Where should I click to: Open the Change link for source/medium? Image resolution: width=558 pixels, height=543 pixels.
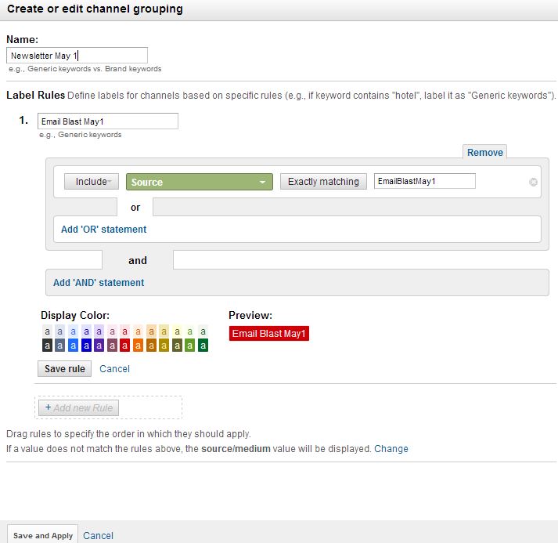pos(391,449)
